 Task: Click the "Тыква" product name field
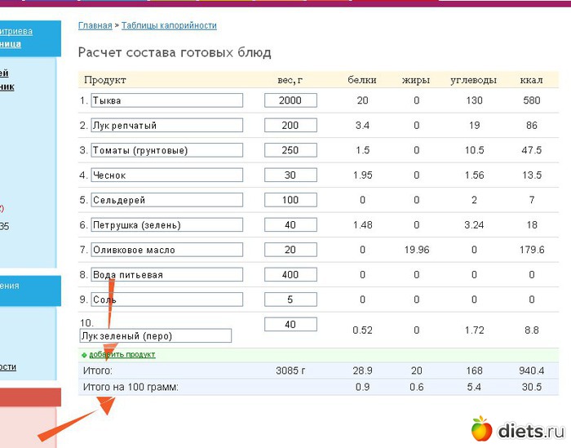point(166,100)
